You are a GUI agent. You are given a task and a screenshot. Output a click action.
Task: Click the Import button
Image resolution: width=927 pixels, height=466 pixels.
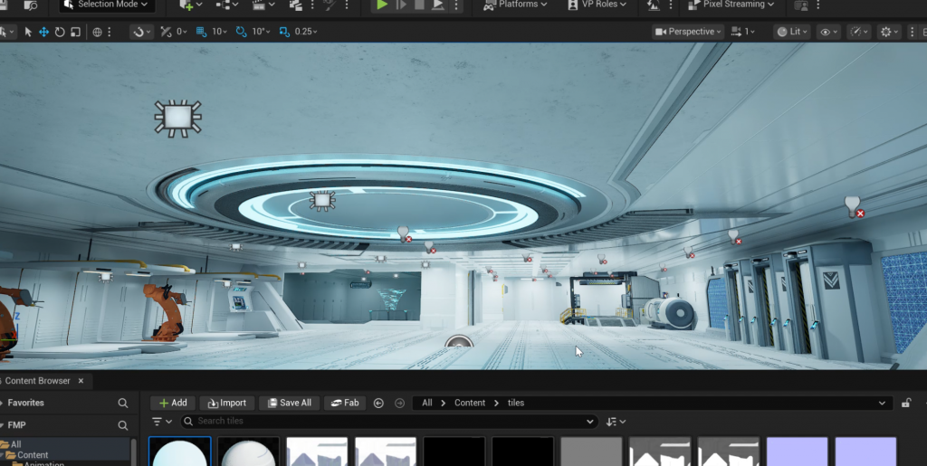point(226,403)
